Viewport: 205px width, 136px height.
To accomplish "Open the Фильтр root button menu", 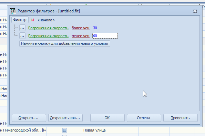I will [x=20, y=20].
